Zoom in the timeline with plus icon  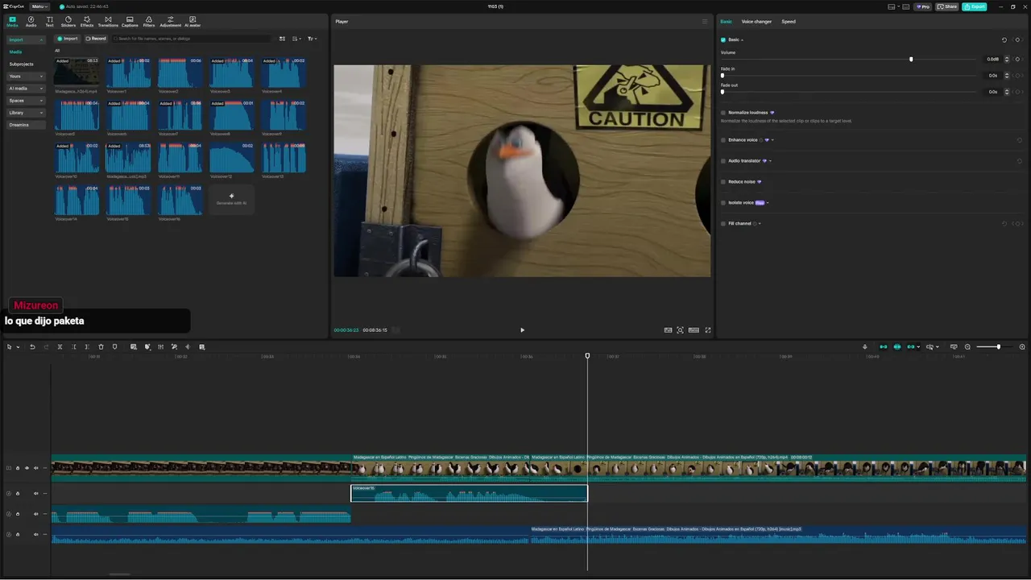pyautogui.click(x=1022, y=346)
